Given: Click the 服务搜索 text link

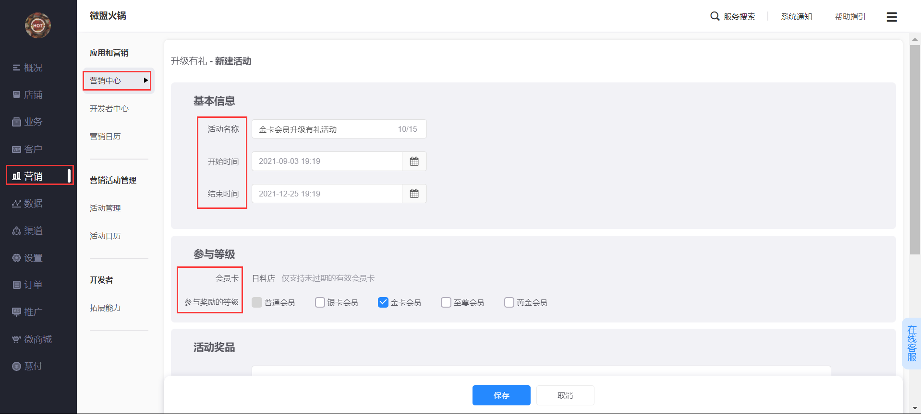Looking at the screenshot, I should pos(739,17).
